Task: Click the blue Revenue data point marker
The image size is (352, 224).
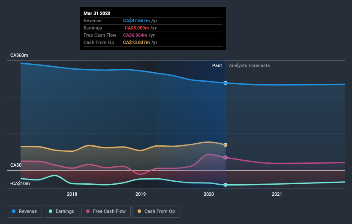Action: coord(226,83)
